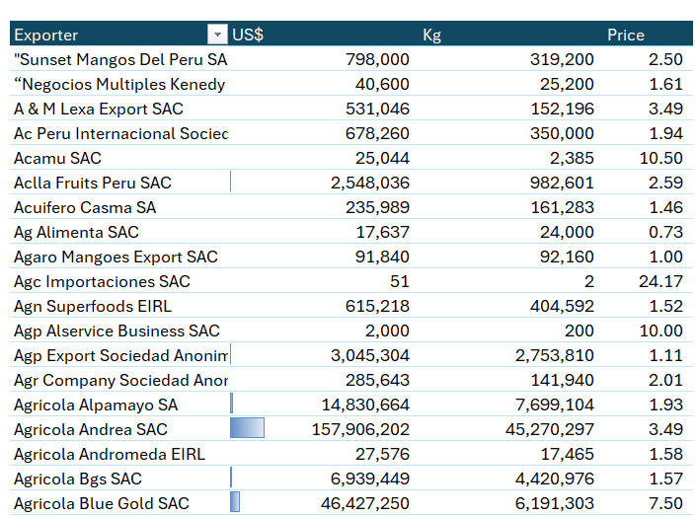Image resolution: width=697 pixels, height=516 pixels.
Task: Select the "Aclla Fruits Peru SAC" cell
Action: [x=119, y=183]
